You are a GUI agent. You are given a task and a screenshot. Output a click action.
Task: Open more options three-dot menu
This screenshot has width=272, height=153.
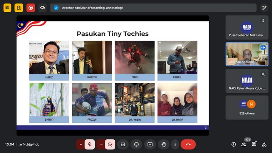pyautogui.click(x=175, y=144)
